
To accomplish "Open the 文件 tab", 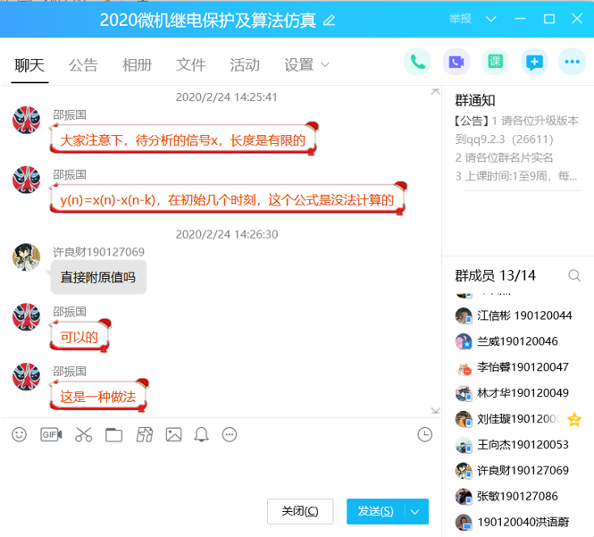I will [x=190, y=64].
